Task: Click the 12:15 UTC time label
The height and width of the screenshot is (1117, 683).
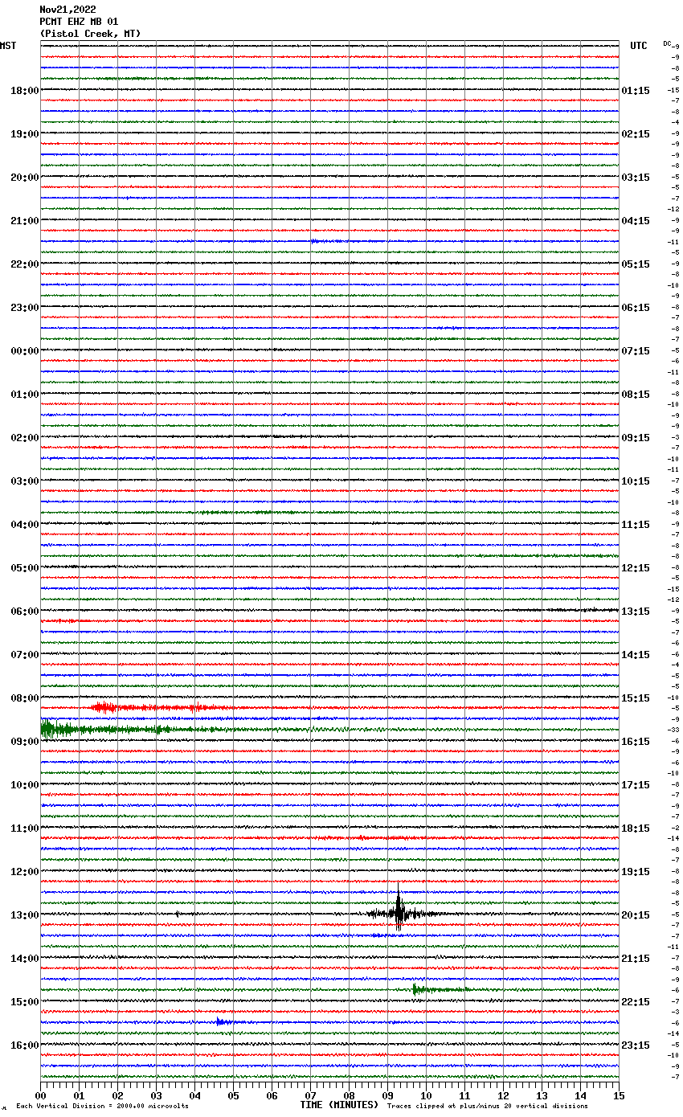Action: tap(635, 568)
